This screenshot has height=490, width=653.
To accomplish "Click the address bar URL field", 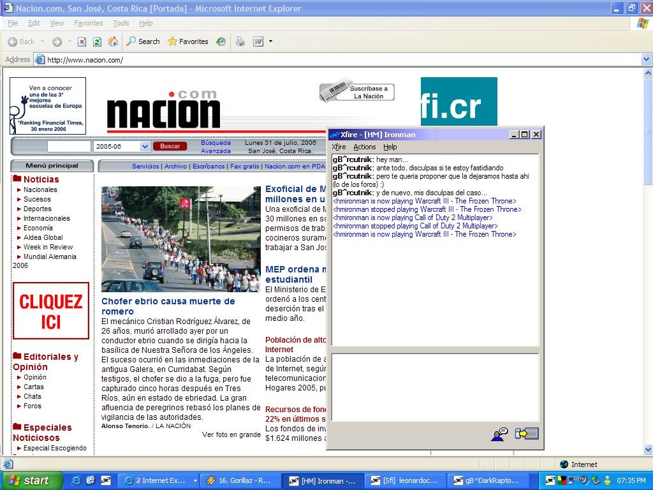I will (x=342, y=59).
